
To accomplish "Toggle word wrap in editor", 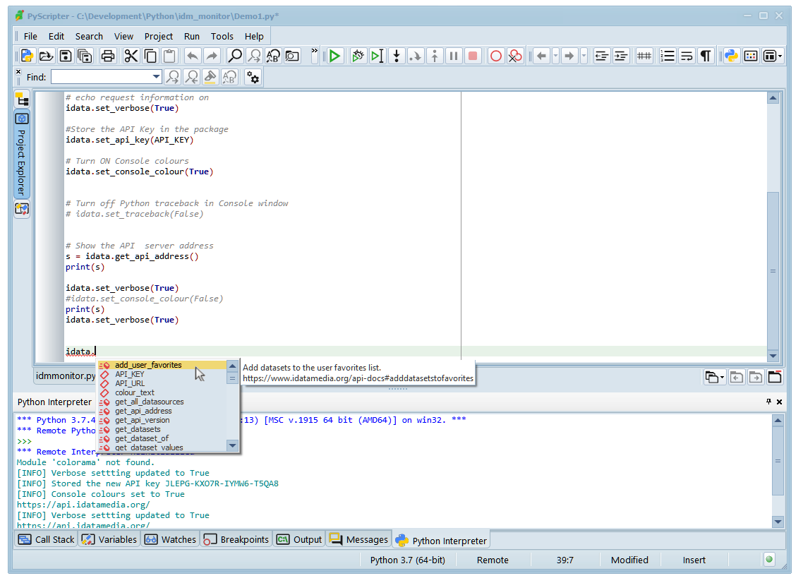I will click(x=687, y=56).
